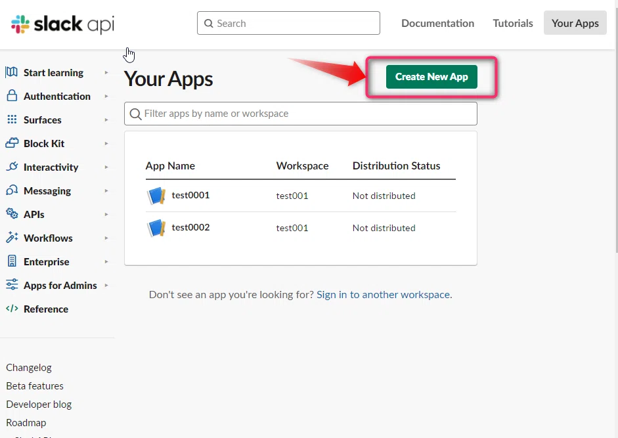Click the Workflows magic wand icon
618x438 pixels.
[12, 237]
